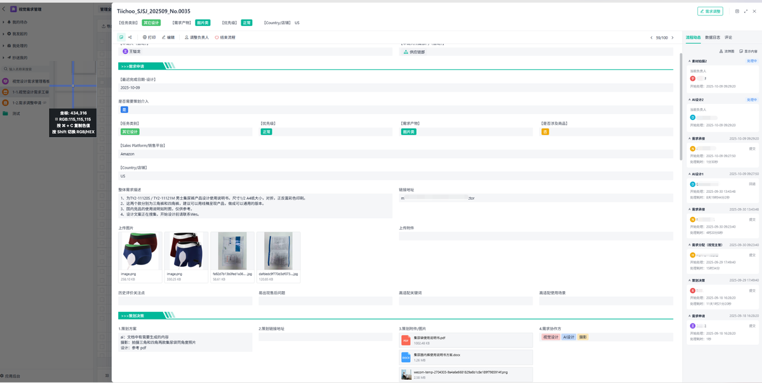Click 调整负责人 in the toolbar
The image size is (762, 383).
(196, 37)
